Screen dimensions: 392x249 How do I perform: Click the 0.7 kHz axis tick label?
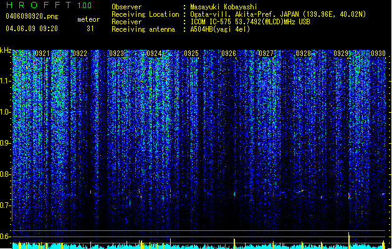6,205
